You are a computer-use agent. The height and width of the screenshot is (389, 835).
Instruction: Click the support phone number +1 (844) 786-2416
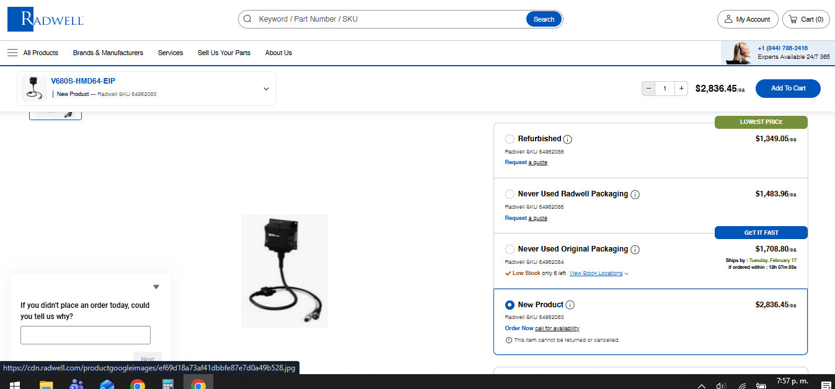coord(782,48)
